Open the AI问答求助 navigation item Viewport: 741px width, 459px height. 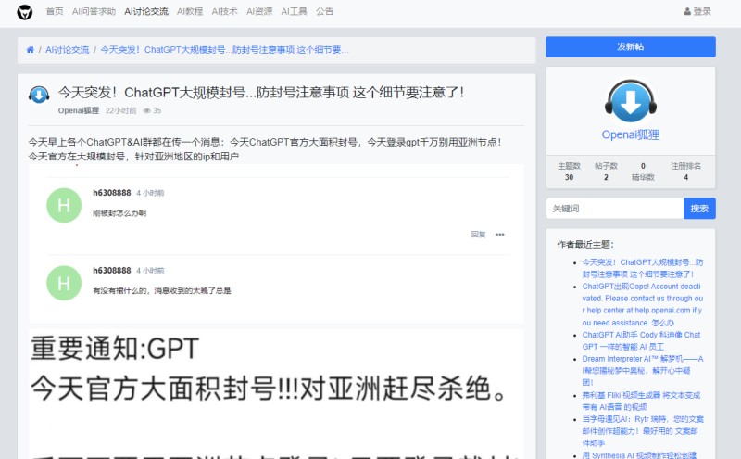coord(94,11)
